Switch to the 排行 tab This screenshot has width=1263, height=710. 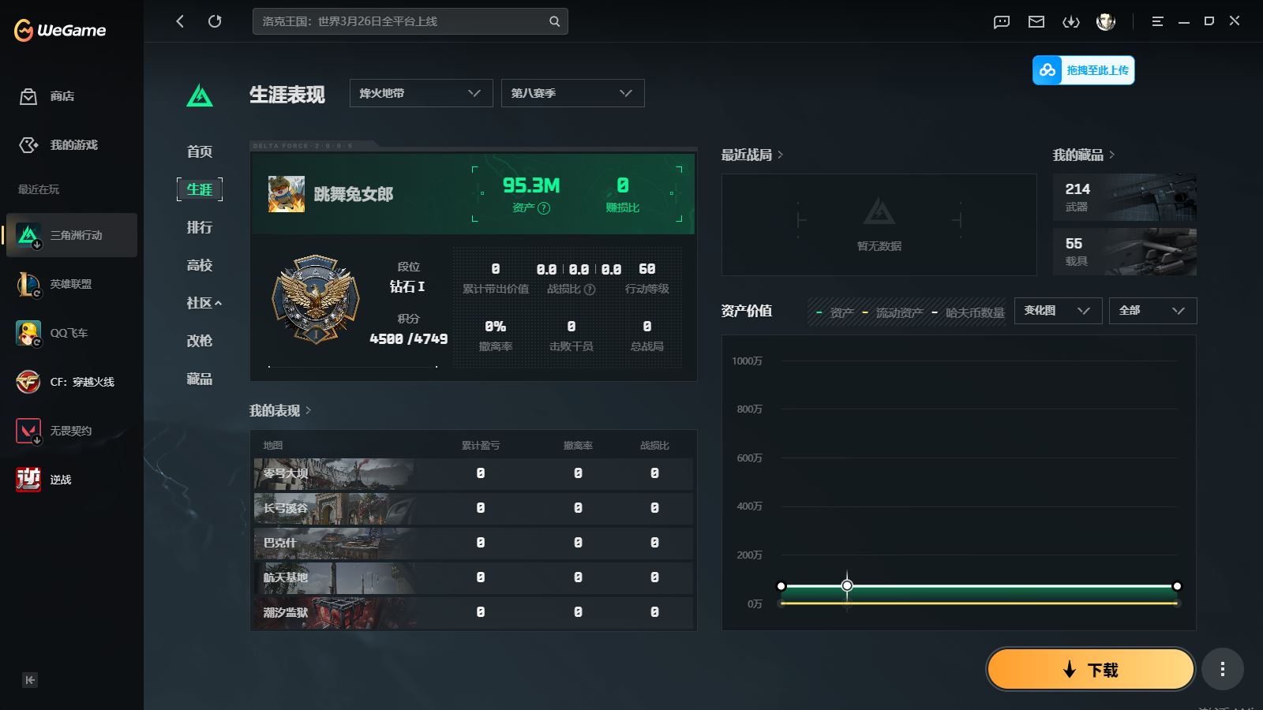pos(200,227)
